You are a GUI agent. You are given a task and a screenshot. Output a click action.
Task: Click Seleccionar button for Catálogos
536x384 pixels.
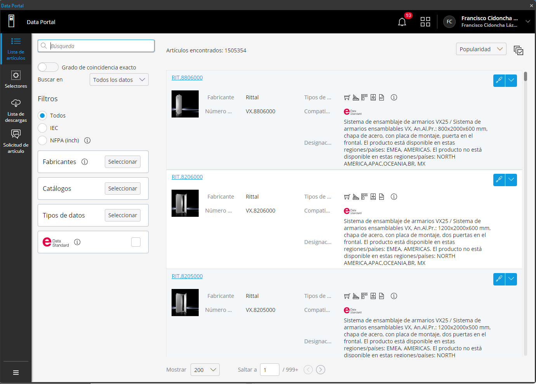click(123, 189)
